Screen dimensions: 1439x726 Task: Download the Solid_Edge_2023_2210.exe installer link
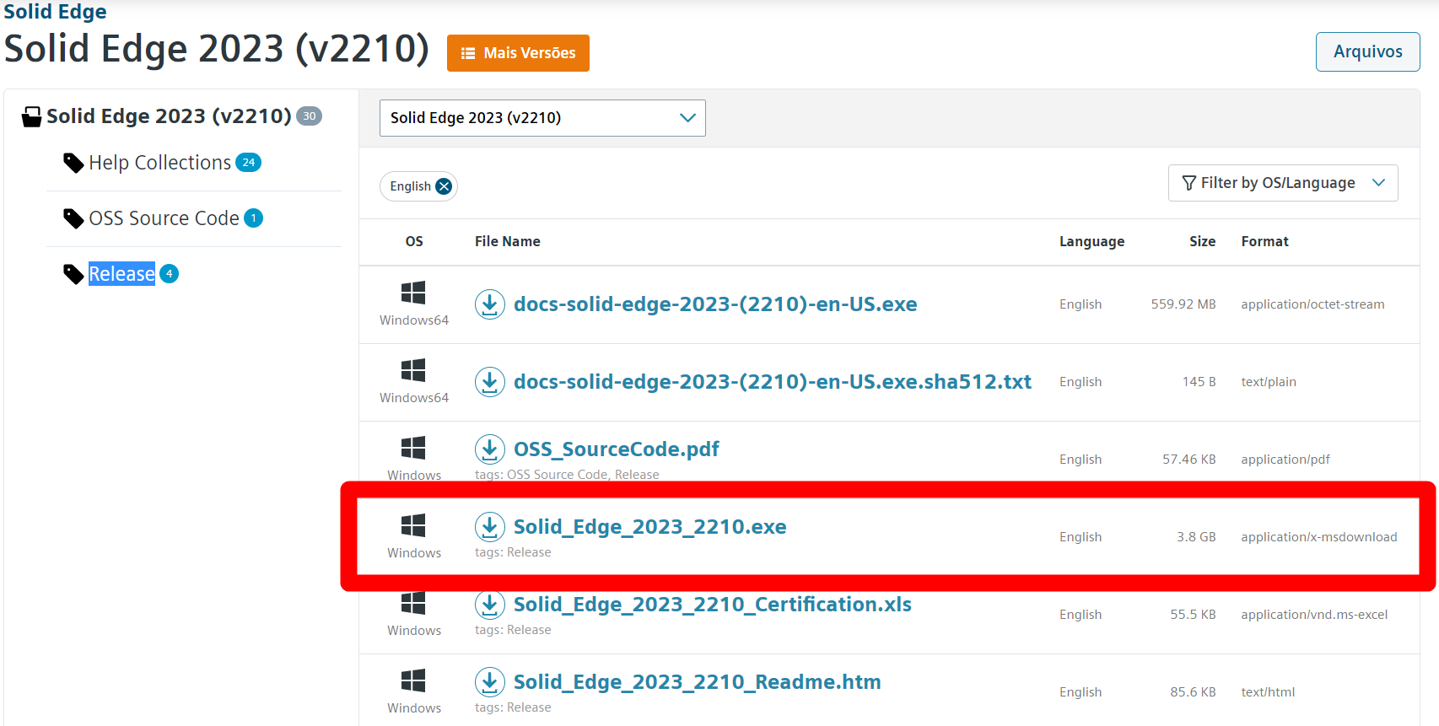pos(650,527)
